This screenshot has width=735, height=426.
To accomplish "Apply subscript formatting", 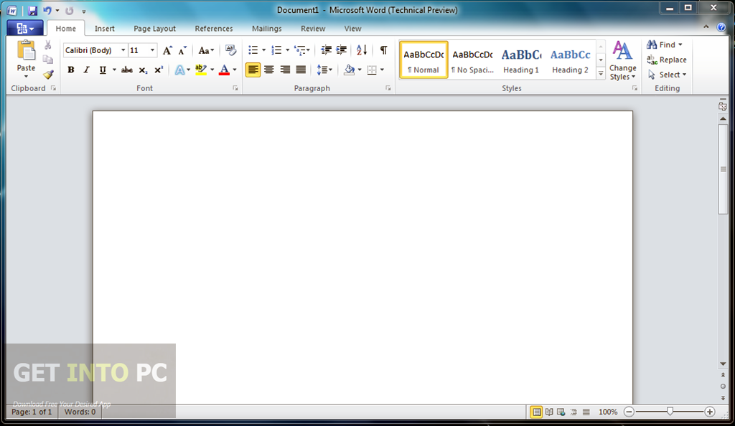I will (143, 70).
